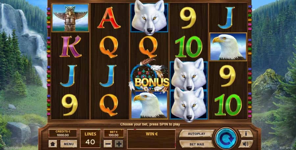Open the info paytable icon

[246, 134]
